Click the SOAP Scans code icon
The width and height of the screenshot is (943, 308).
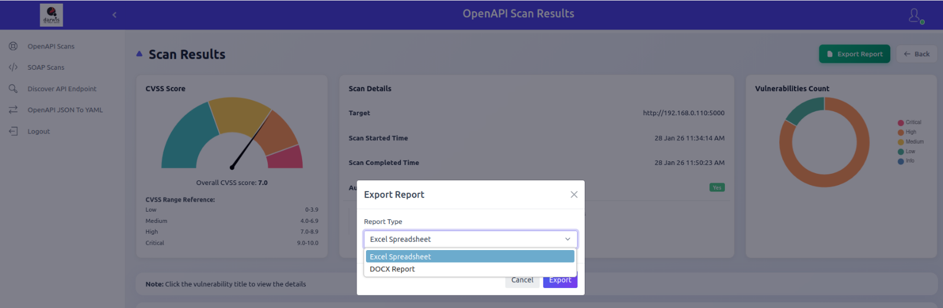tap(13, 67)
